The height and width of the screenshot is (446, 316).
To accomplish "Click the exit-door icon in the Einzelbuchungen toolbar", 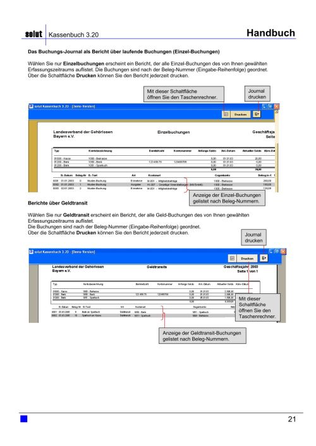I will point(257,114).
